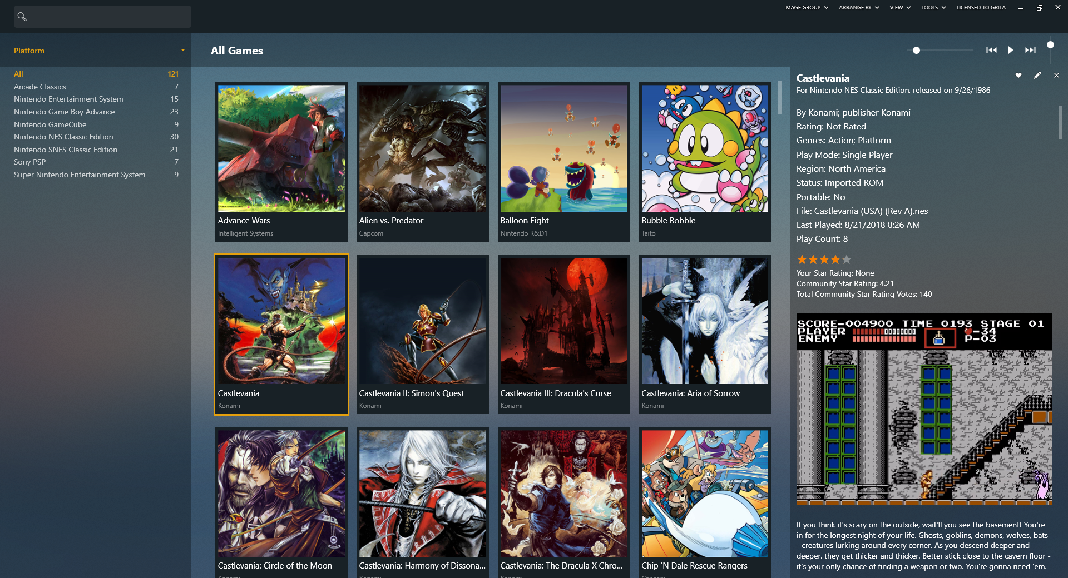The image size is (1068, 578).
Task: Open the Arrange By menu
Action: (859, 8)
